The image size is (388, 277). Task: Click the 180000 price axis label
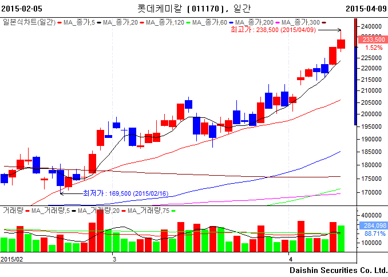click(371, 165)
